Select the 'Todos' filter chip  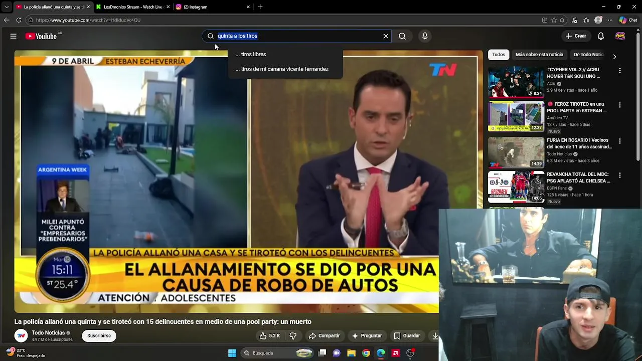499,55
